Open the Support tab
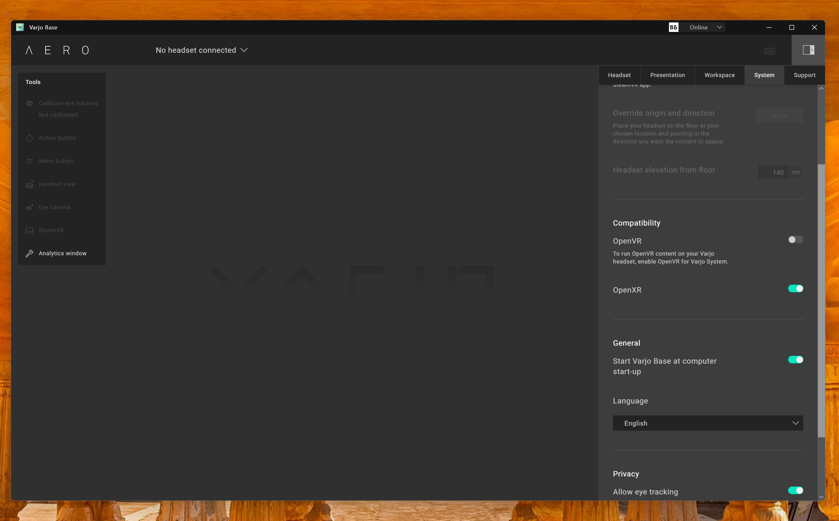The image size is (839, 521). (x=804, y=75)
